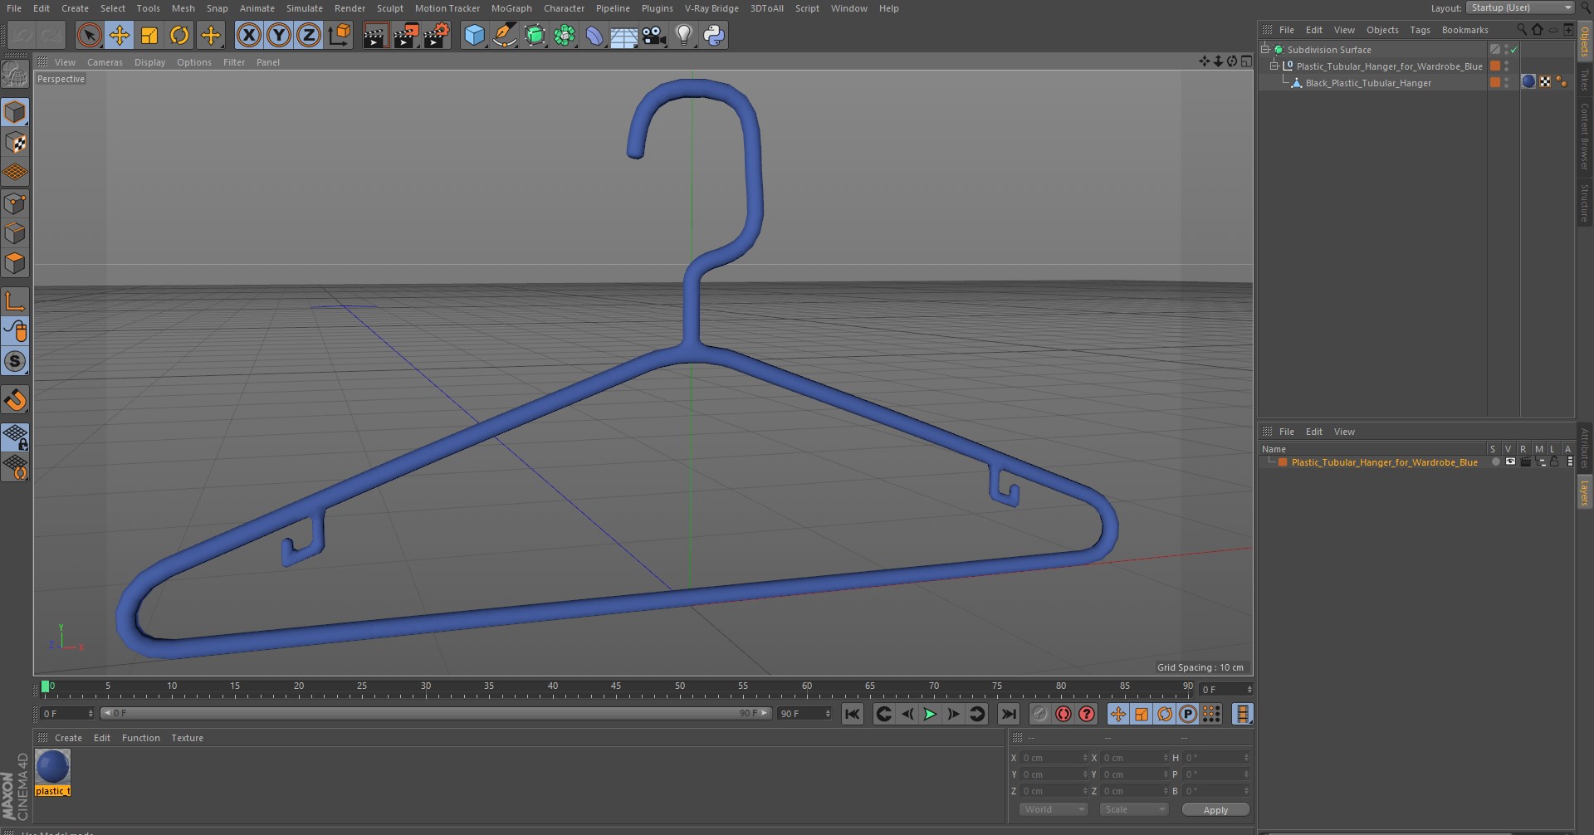Collapse Plastic_Tubular_Hanger_for_Wardrobe_Blue null in Objects

[1274, 66]
